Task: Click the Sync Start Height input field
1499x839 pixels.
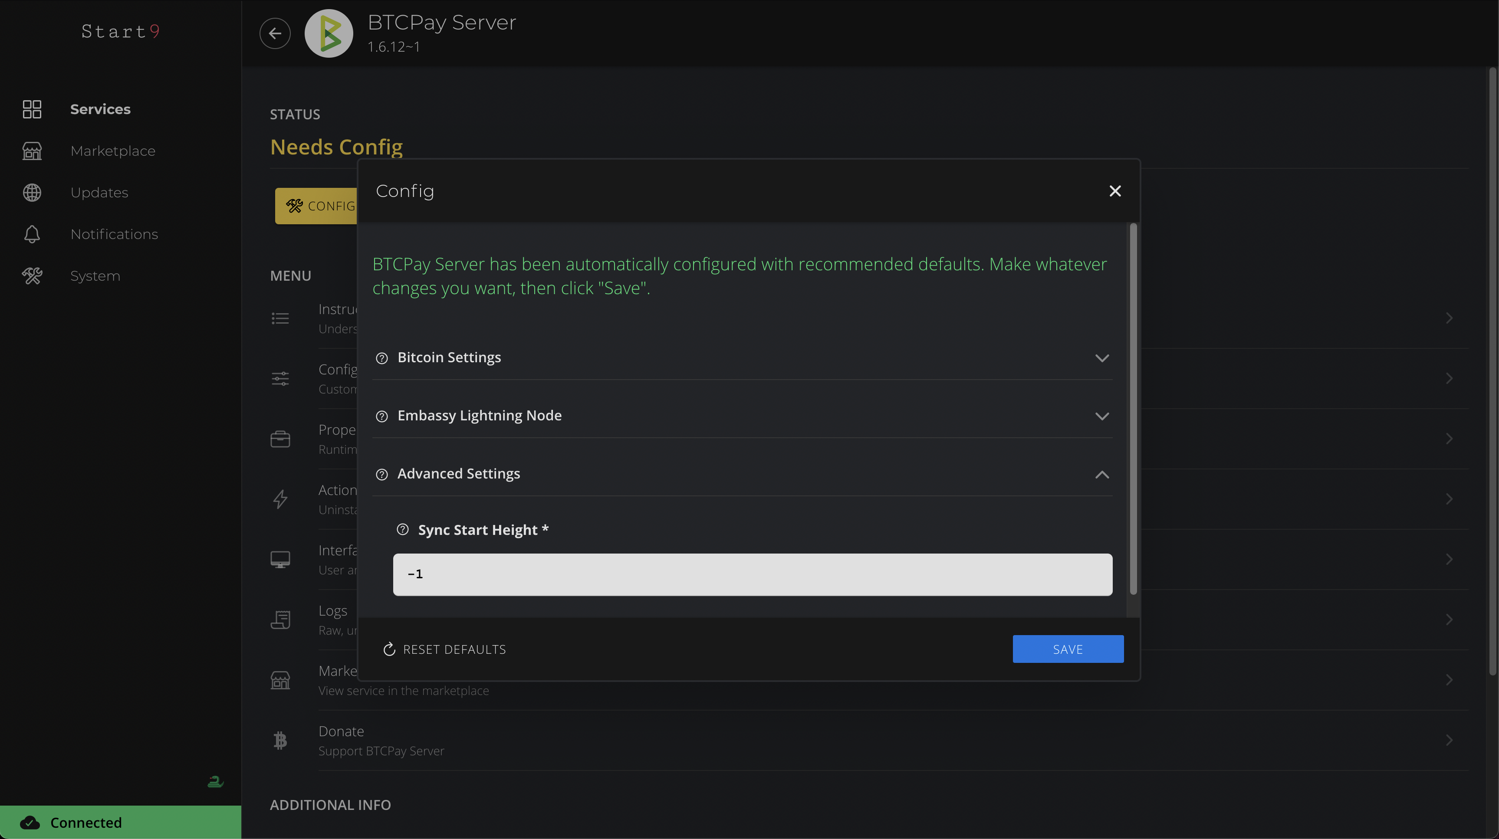Action: [752, 574]
